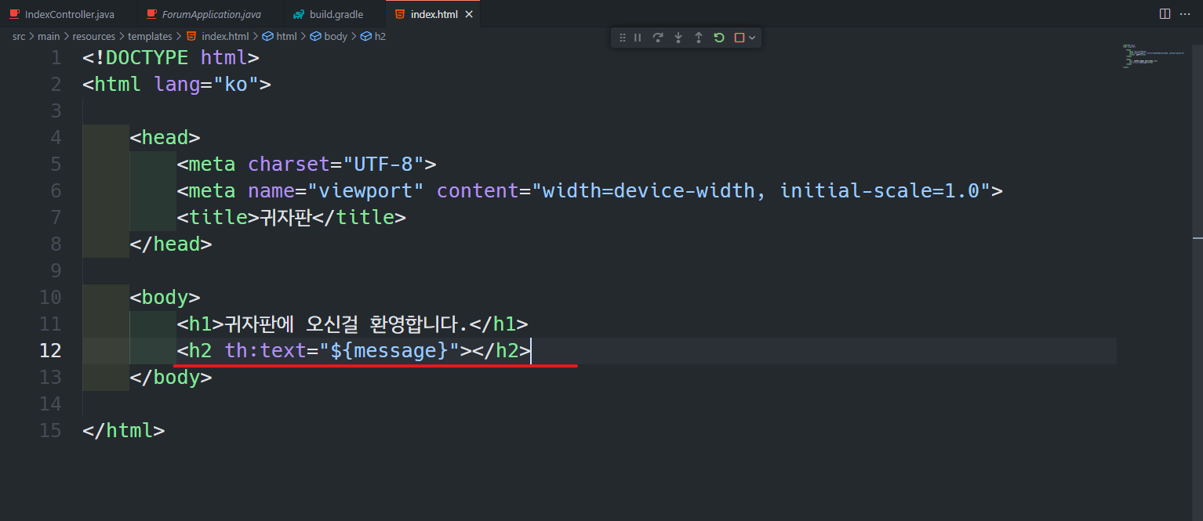
Task: Click the debug Step Out arrow
Action: 699,38
